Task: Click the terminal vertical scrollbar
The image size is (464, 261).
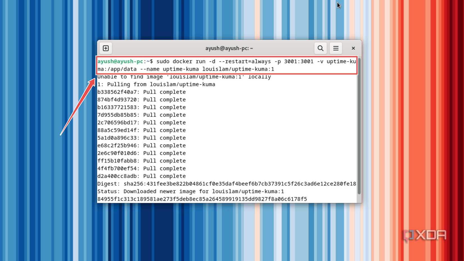Action: [359, 126]
